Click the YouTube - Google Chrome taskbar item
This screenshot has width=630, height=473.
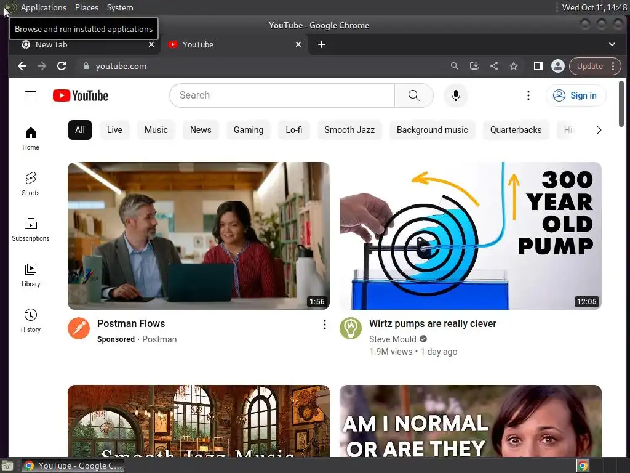(x=73, y=466)
